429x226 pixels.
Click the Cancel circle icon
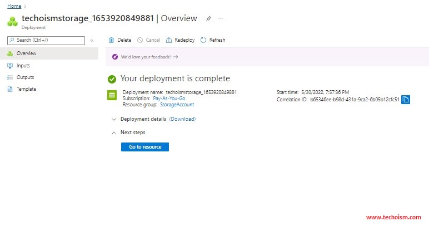(140, 40)
